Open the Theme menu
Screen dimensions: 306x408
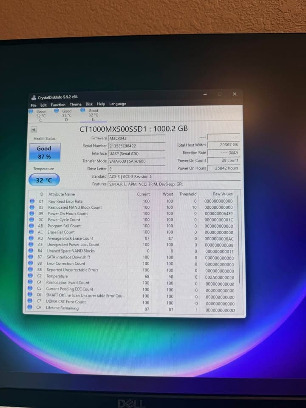click(76, 105)
